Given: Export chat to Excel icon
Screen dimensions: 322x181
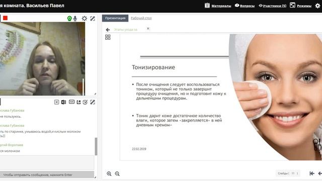Looking at the screenshot, I should click(64, 102).
